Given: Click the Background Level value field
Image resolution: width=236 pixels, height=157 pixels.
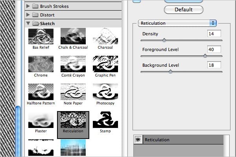Looking at the screenshot, I should coord(214,65).
